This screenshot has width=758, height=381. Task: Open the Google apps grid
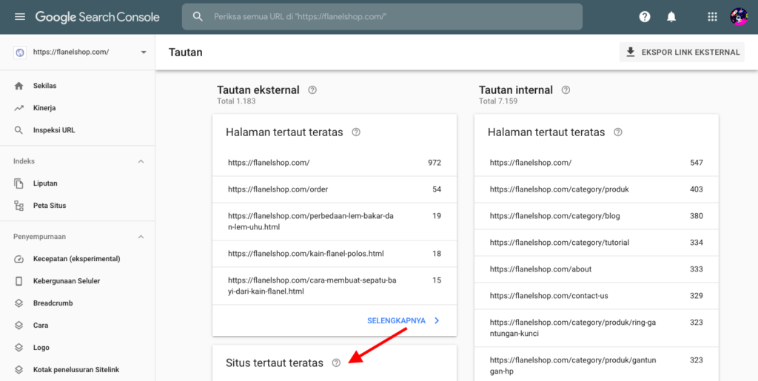[x=712, y=17]
